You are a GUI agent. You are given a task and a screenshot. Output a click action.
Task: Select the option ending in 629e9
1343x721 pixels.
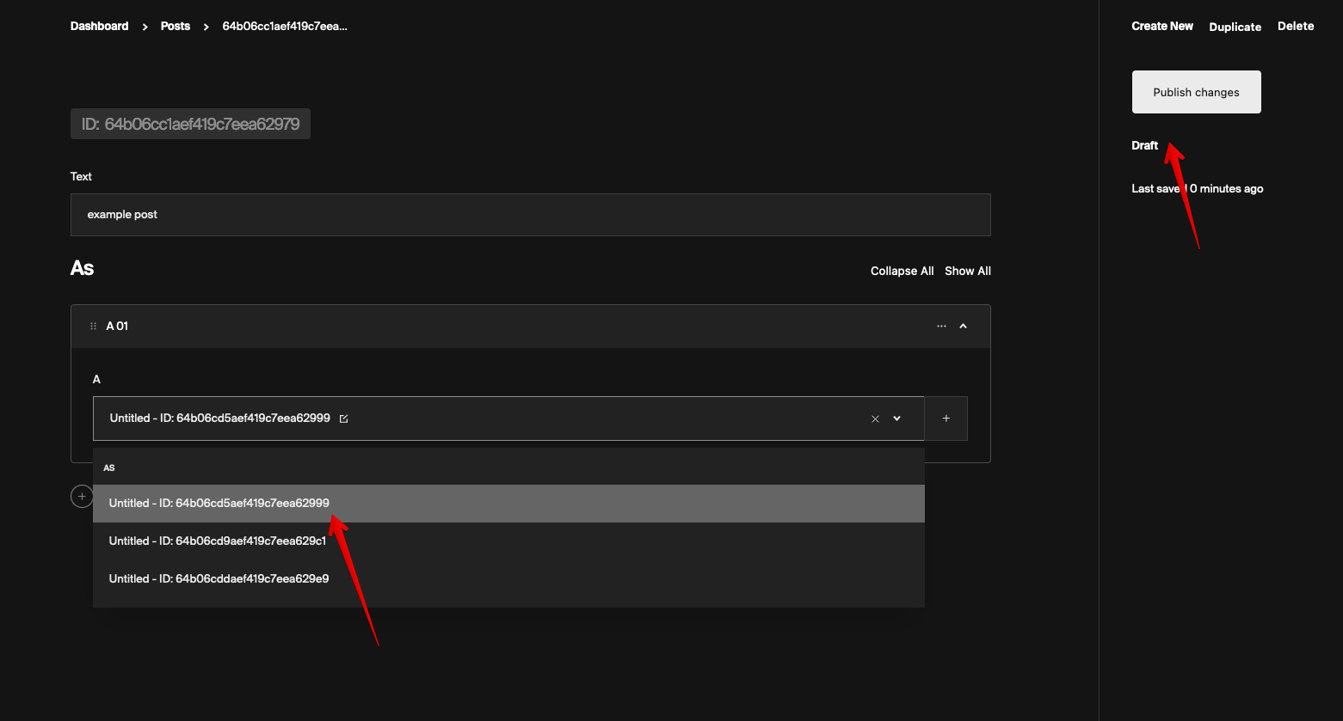click(219, 578)
